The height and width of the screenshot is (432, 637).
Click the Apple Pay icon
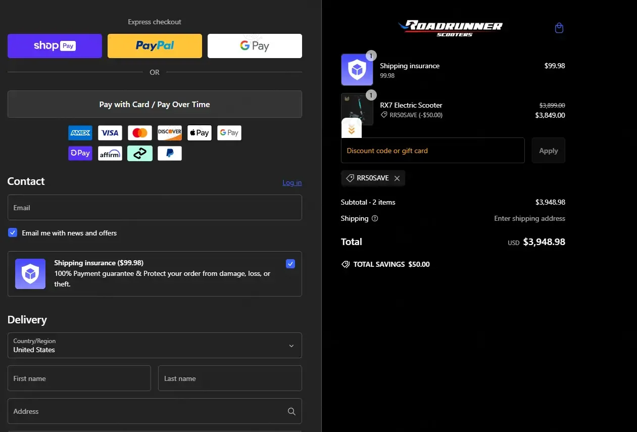tap(200, 133)
